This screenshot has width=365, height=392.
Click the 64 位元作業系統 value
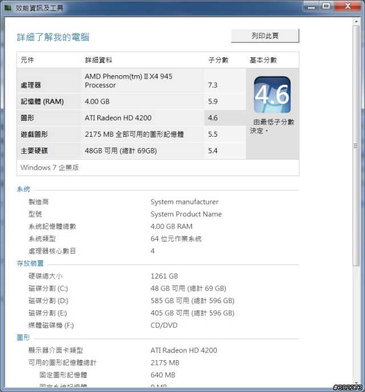pyautogui.click(x=176, y=239)
